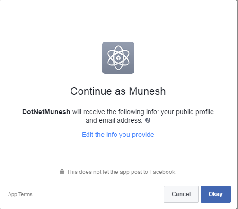Click the word 'Terms' in the footer

tap(26, 194)
